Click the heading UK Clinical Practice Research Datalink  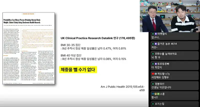[98, 38]
